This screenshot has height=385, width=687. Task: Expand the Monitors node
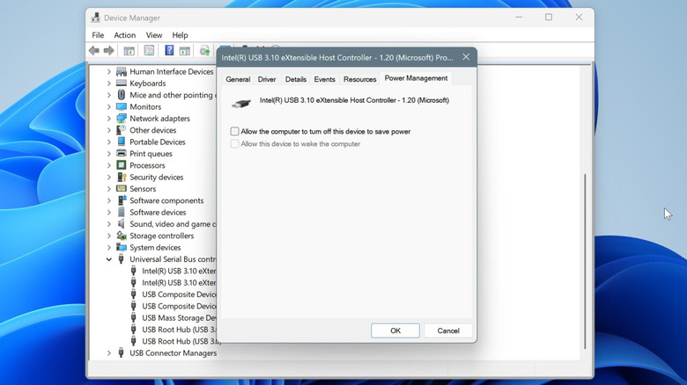tap(108, 106)
